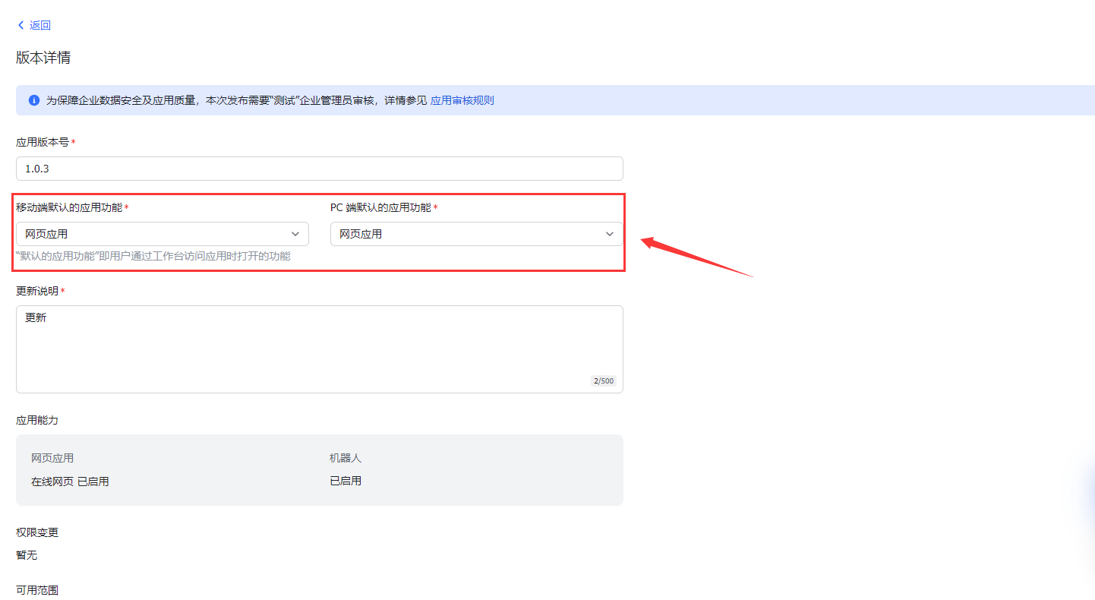Click the 更新说明 field label
Viewport: 1095px width, 600px height.
[37, 291]
